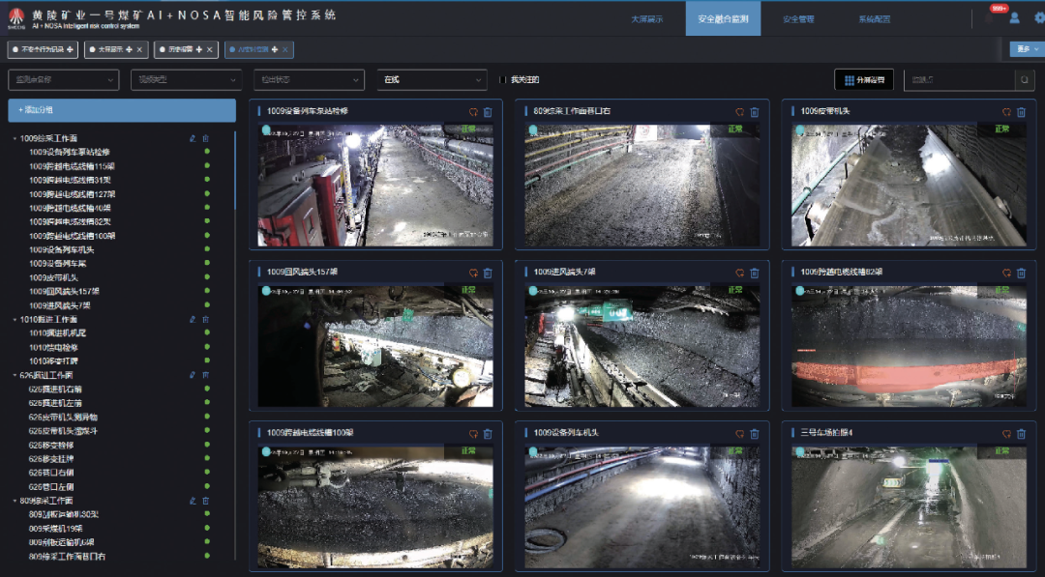Open the 检出状态 filter dropdown
The height and width of the screenshot is (577, 1045).
point(310,80)
